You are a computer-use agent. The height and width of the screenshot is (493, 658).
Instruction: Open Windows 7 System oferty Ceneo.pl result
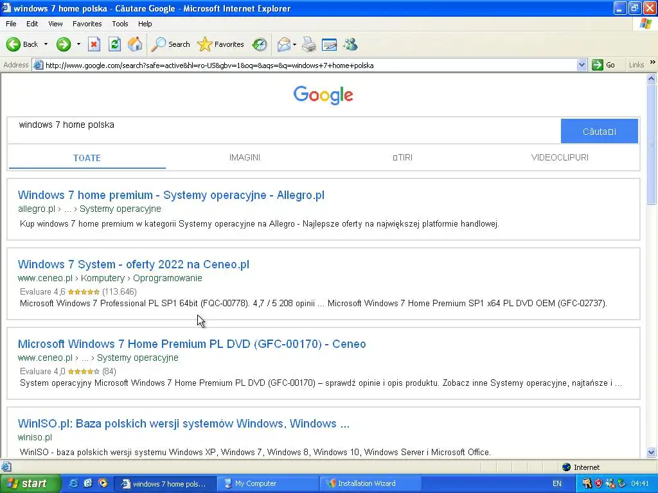(134, 264)
